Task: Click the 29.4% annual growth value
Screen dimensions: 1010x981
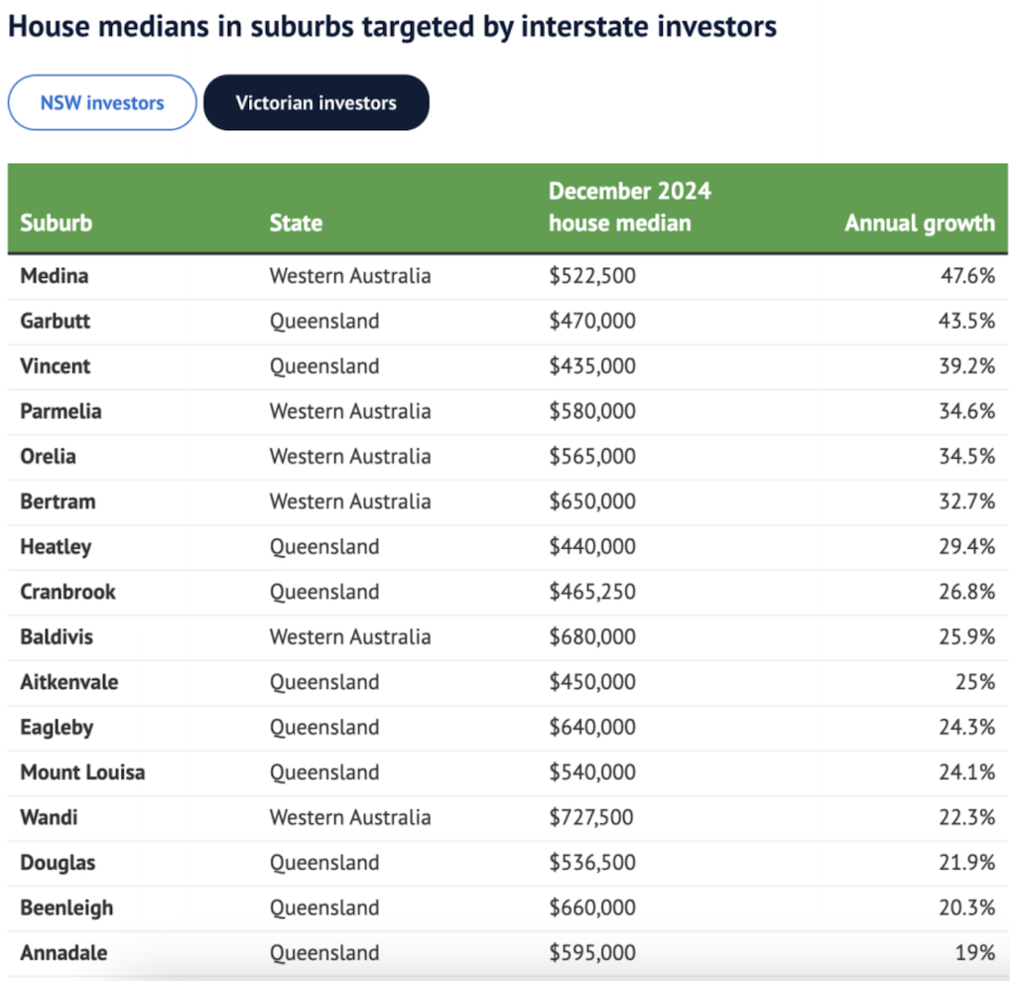Action: [x=967, y=546]
